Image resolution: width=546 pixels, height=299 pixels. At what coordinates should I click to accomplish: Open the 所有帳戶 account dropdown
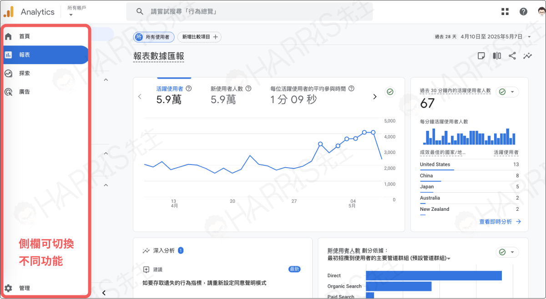point(76,11)
